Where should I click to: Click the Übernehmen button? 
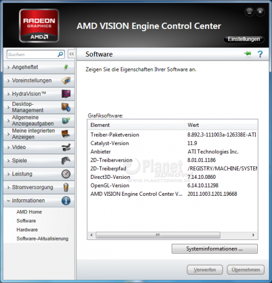click(x=246, y=270)
